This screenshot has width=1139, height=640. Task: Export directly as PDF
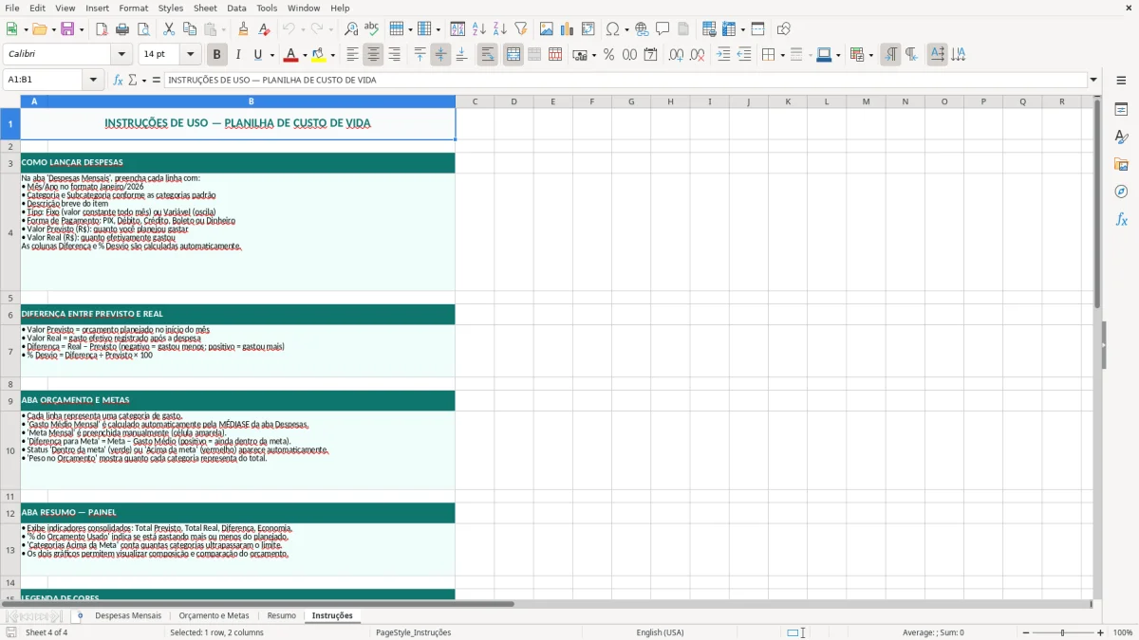click(x=102, y=29)
